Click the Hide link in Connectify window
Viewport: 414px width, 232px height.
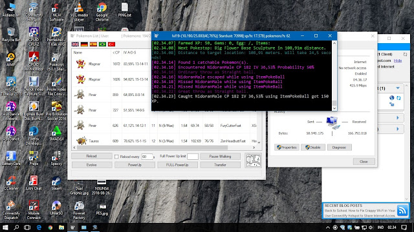point(398,61)
